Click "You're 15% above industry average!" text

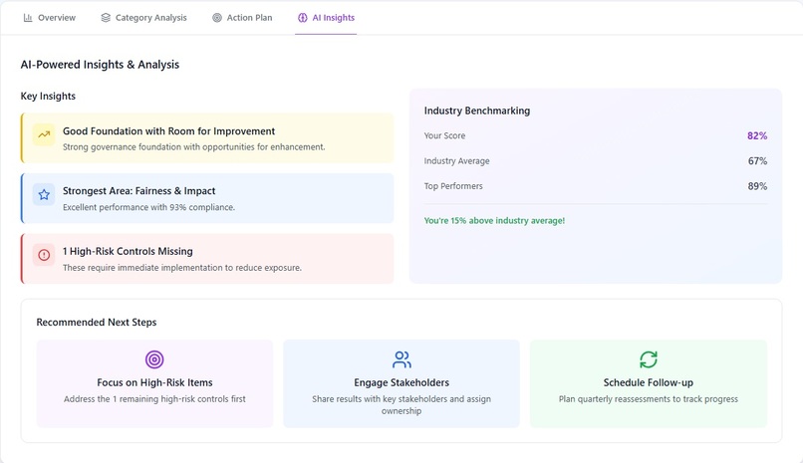[x=494, y=220]
